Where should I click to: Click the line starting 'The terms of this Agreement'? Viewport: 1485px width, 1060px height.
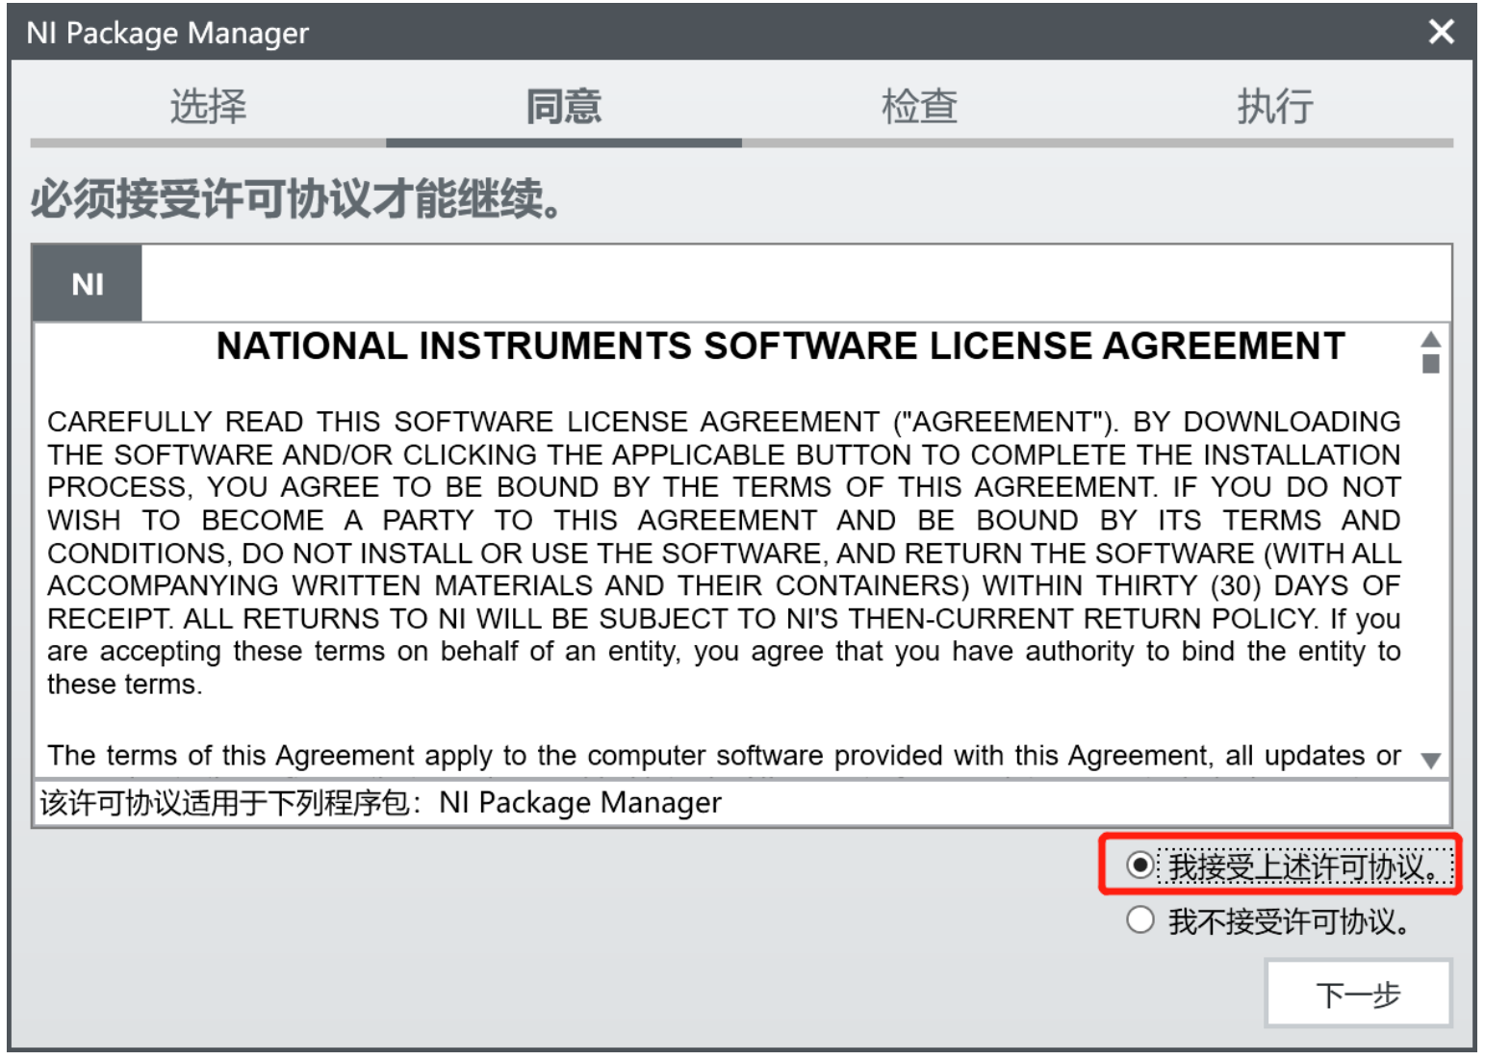tap(724, 756)
